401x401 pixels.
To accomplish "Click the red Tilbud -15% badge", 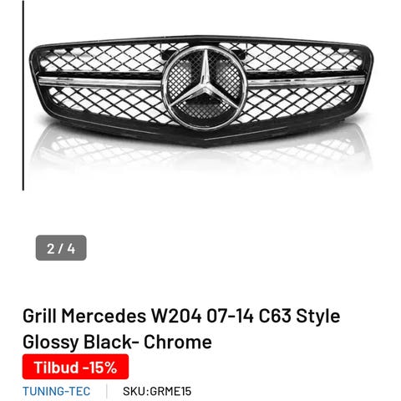I will [75, 367].
